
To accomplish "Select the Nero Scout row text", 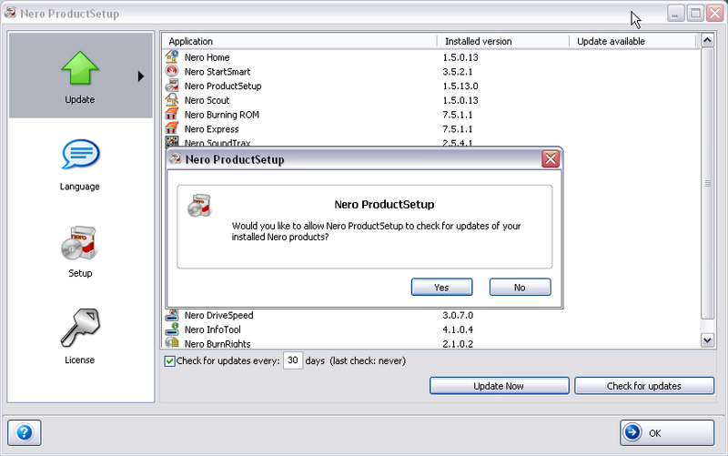I will pyautogui.click(x=207, y=100).
